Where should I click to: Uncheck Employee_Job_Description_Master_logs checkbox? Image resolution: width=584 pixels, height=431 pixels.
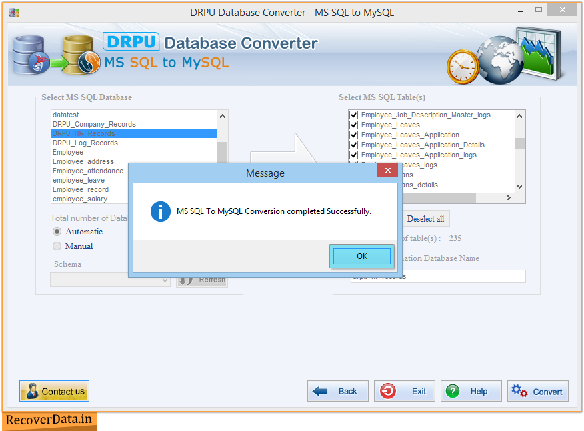point(354,115)
